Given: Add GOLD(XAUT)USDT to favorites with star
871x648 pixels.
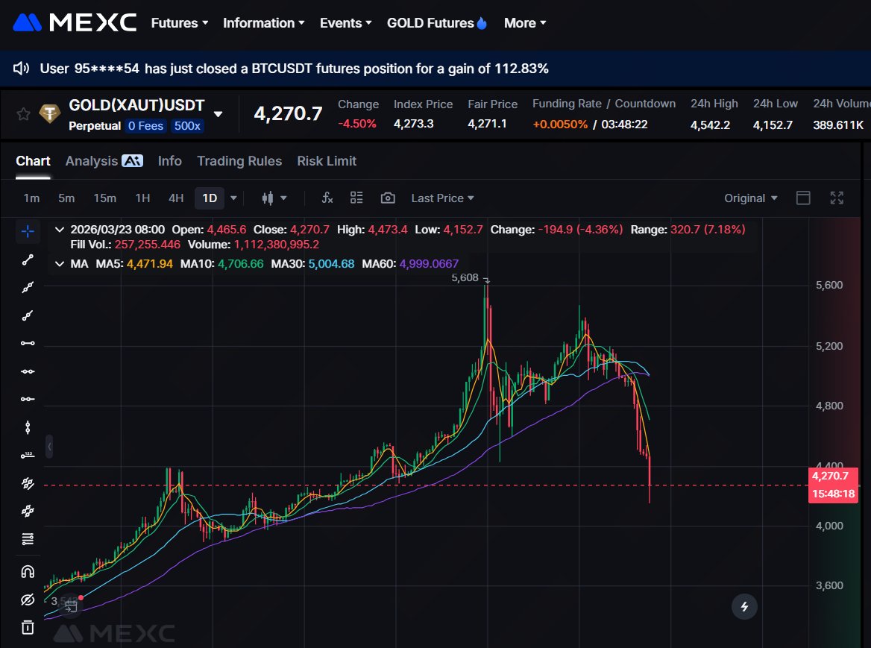Looking at the screenshot, I should [23, 114].
